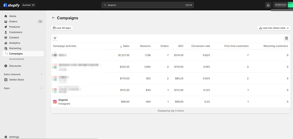Open the notifications bell
Image resolution: width=293 pixels, height=139 pixels.
click(268, 5)
